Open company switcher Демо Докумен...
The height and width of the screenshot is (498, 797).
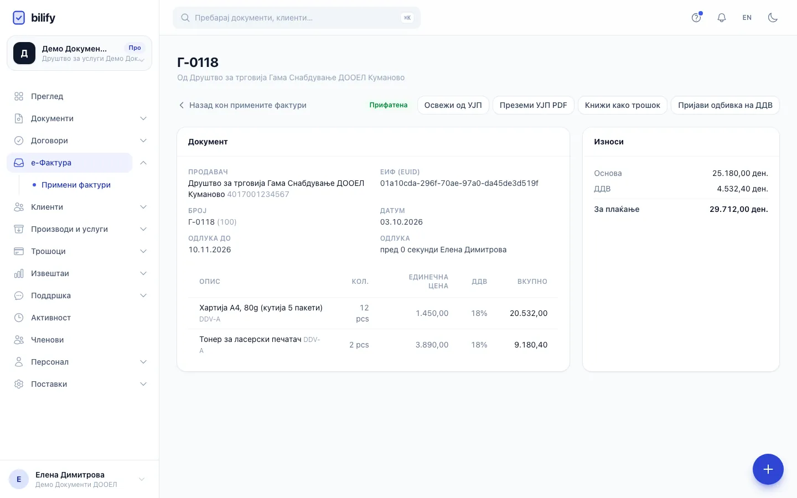pos(79,53)
